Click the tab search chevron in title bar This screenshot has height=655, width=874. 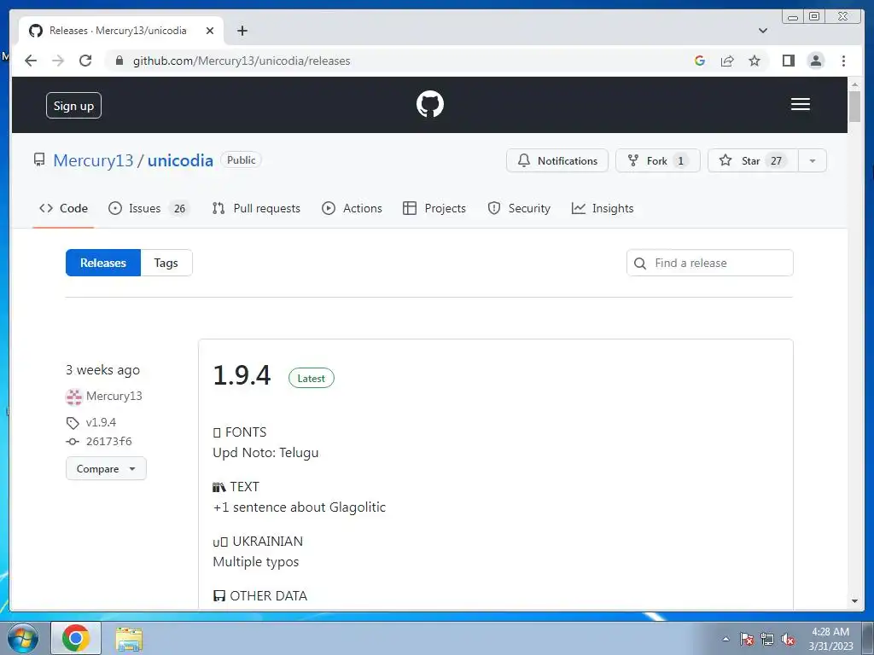point(762,31)
